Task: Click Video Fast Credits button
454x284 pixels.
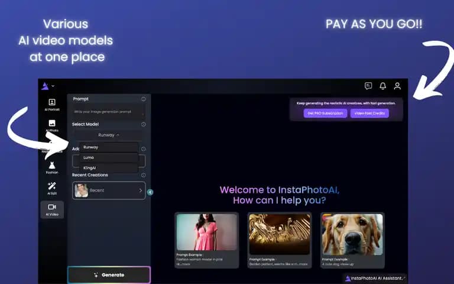Action: tap(369, 113)
